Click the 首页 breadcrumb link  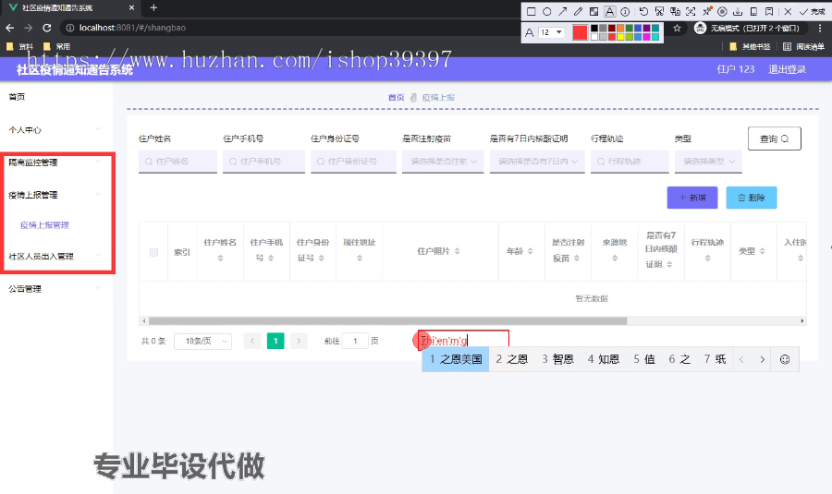pyautogui.click(x=396, y=98)
